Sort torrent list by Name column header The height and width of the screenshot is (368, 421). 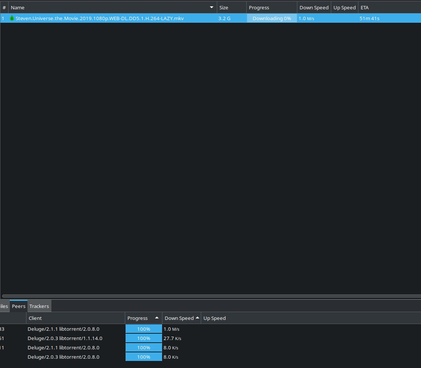click(113, 7)
